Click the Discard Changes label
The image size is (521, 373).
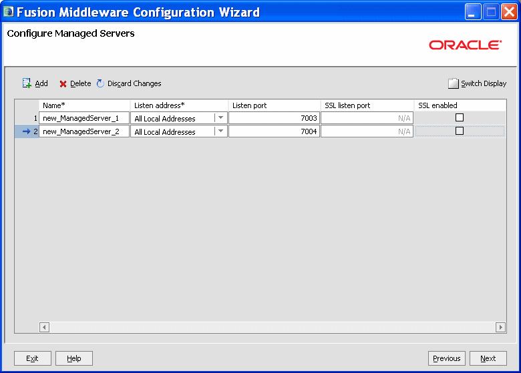pyautogui.click(x=134, y=83)
